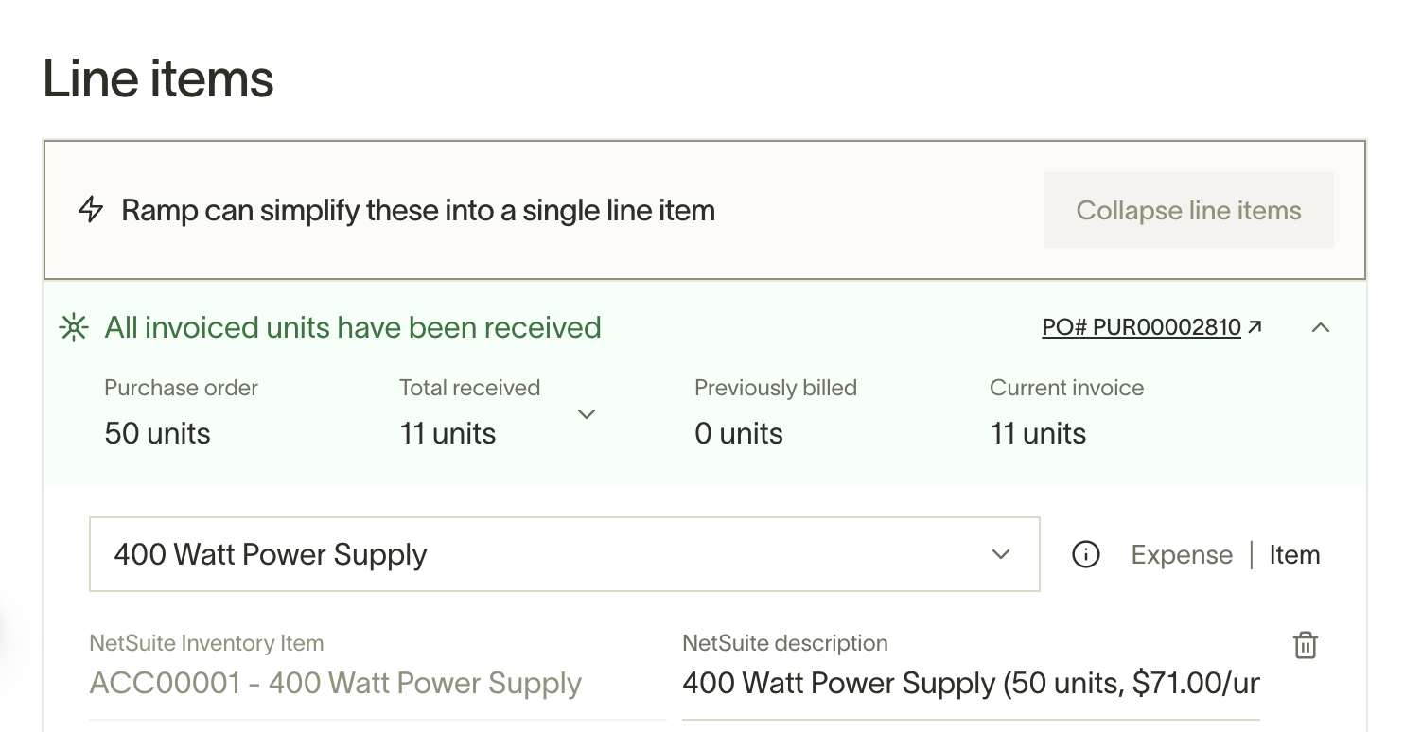Viewport: 1404px width, 732px height.
Task: Click the external link arrow beside PO number
Action: pos(1255,327)
